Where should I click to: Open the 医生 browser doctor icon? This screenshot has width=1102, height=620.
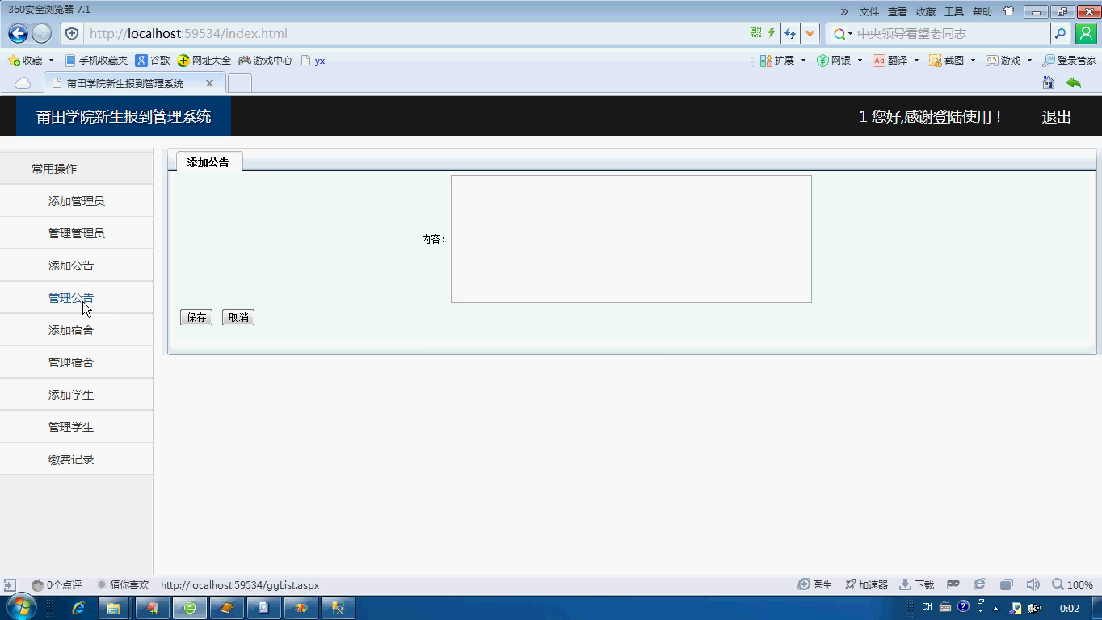point(815,584)
